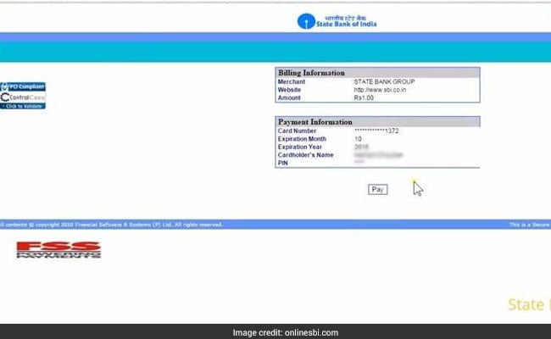This screenshot has width=551, height=339.
Task: Click the blurred Cardholder's Name value
Action: click(378, 155)
